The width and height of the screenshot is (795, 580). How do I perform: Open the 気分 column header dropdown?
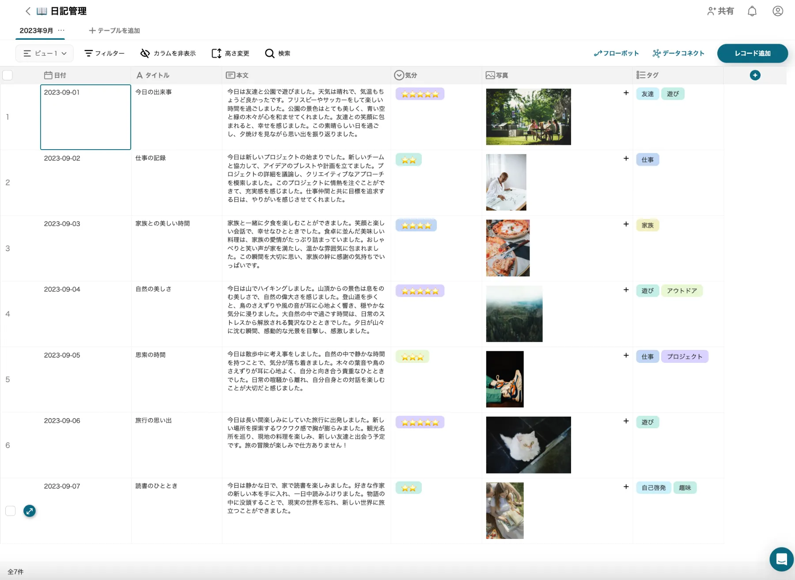point(399,75)
